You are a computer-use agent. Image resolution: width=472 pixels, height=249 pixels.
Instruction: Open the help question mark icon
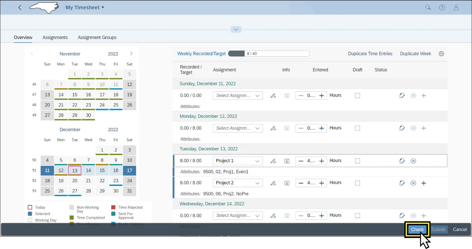point(442,8)
